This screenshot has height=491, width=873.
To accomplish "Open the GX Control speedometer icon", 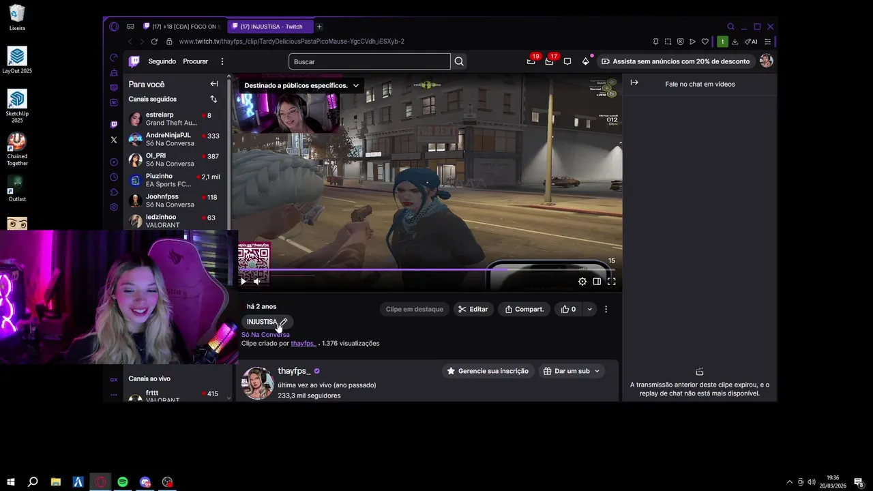I will 114,57.
